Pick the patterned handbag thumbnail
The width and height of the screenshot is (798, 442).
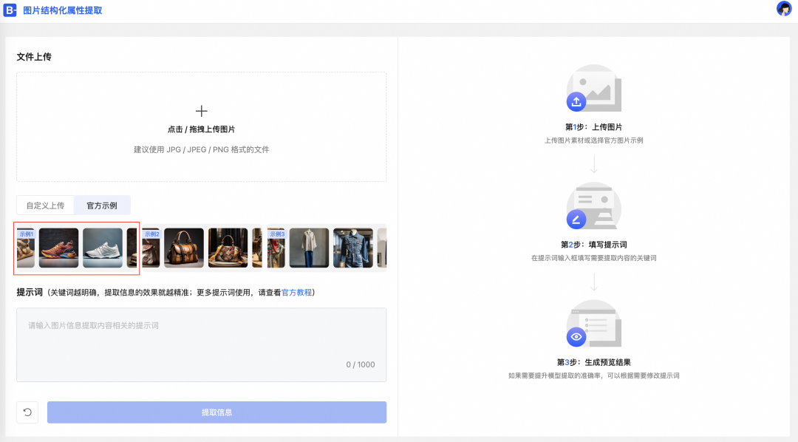pos(228,248)
